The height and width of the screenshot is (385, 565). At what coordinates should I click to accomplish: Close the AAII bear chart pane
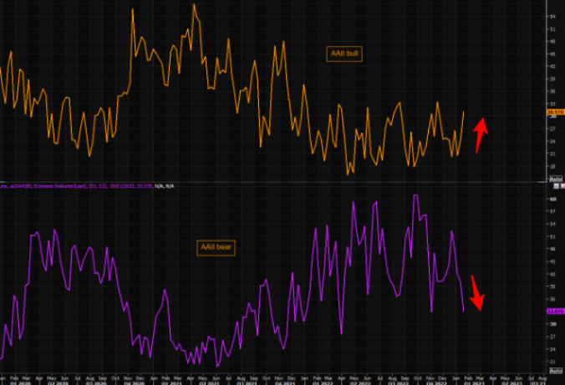point(562,186)
